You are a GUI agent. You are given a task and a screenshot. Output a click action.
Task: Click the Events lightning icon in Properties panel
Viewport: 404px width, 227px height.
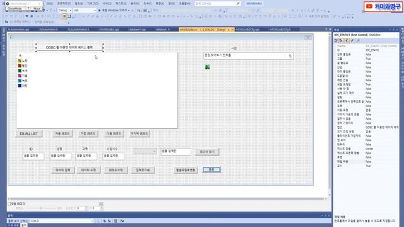click(x=352, y=40)
